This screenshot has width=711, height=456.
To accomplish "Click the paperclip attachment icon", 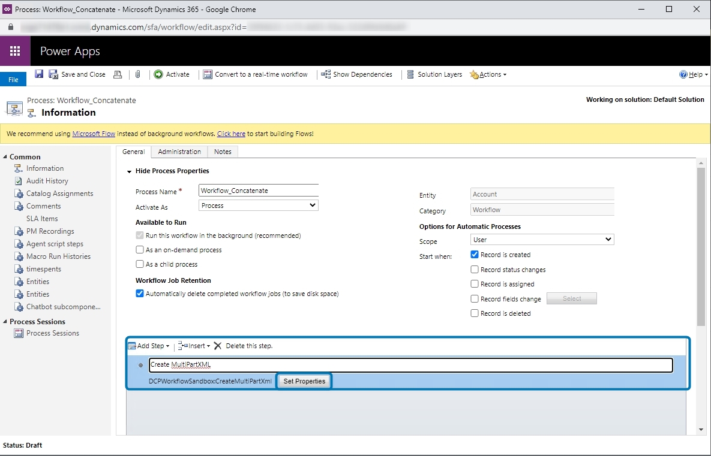I will 137,74.
